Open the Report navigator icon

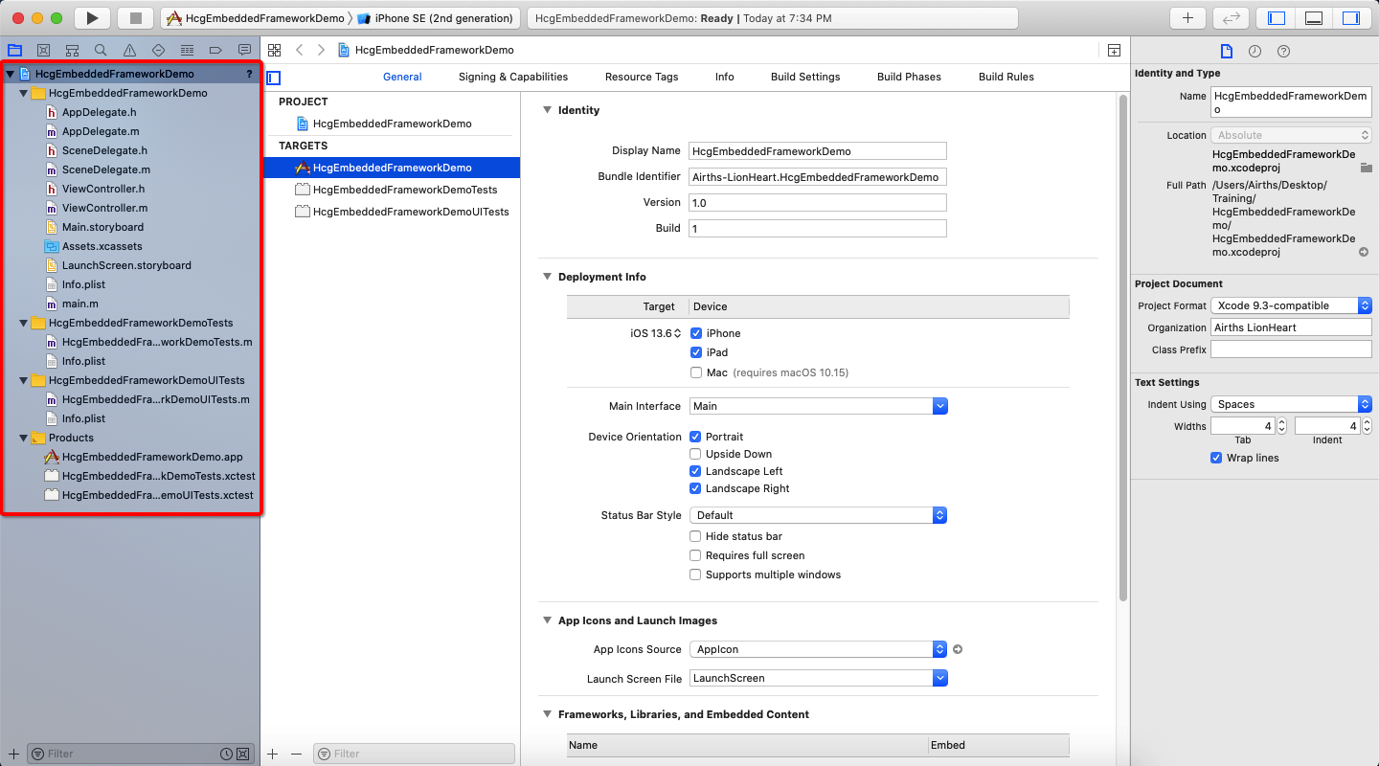244,50
